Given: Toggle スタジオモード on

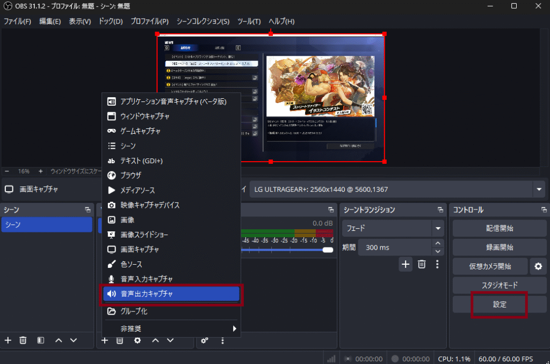Looking at the screenshot, I should [x=500, y=285].
